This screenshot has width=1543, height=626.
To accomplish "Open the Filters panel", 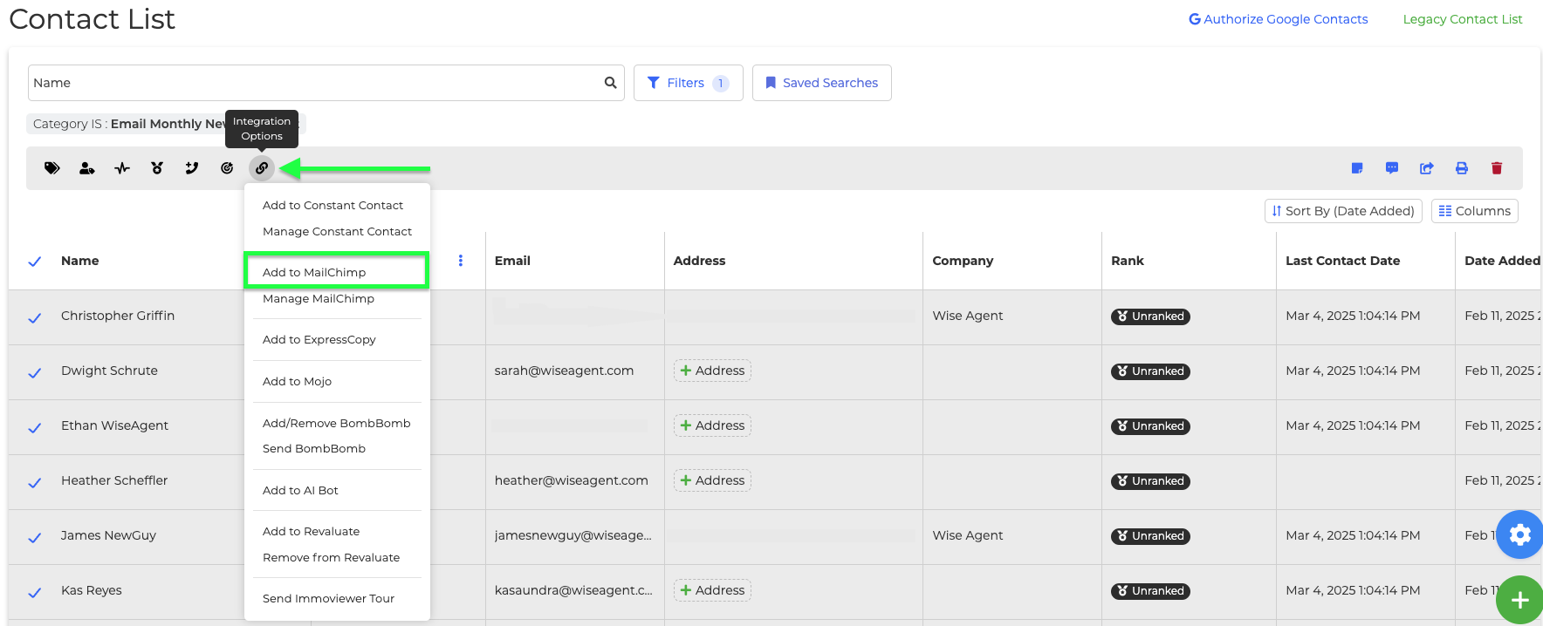I will tap(688, 83).
